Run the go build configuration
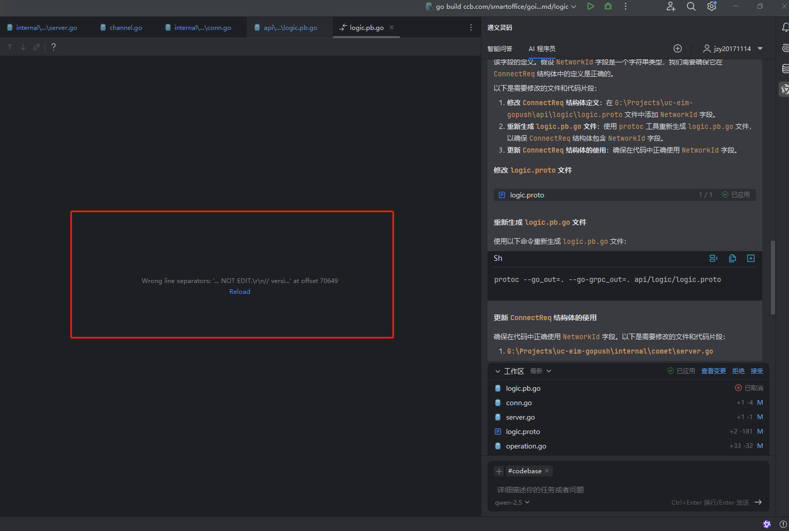The image size is (789, 531). [591, 6]
